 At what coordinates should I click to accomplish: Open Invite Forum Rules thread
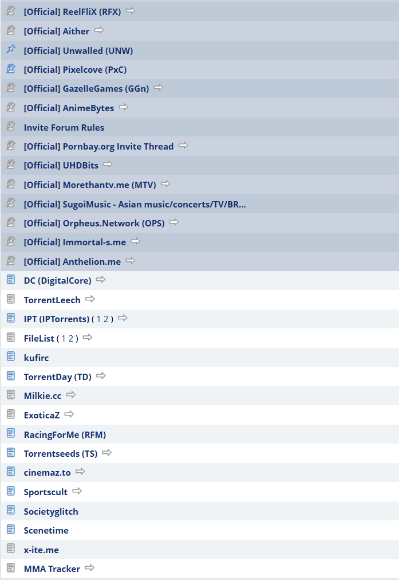tap(64, 127)
